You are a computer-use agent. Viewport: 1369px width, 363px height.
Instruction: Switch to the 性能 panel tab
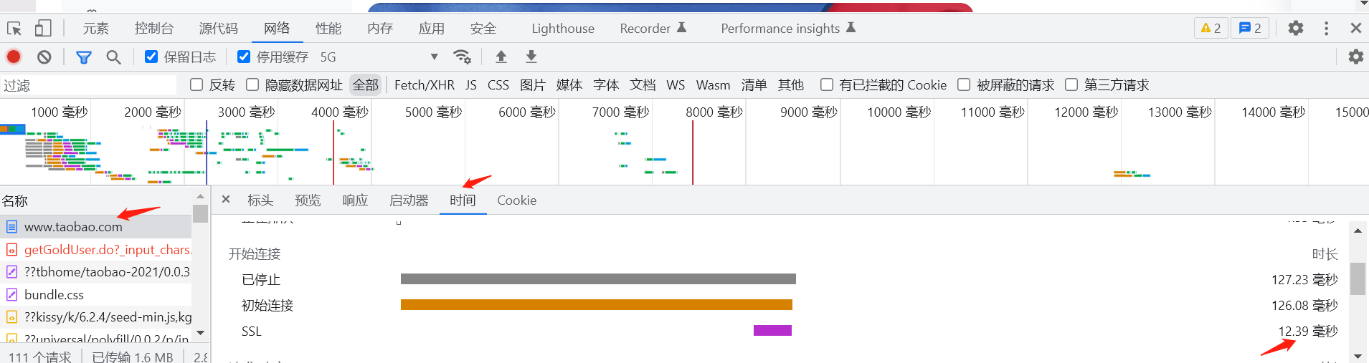pos(328,29)
